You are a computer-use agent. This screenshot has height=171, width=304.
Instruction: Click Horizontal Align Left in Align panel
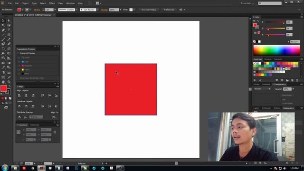pos(19,95)
